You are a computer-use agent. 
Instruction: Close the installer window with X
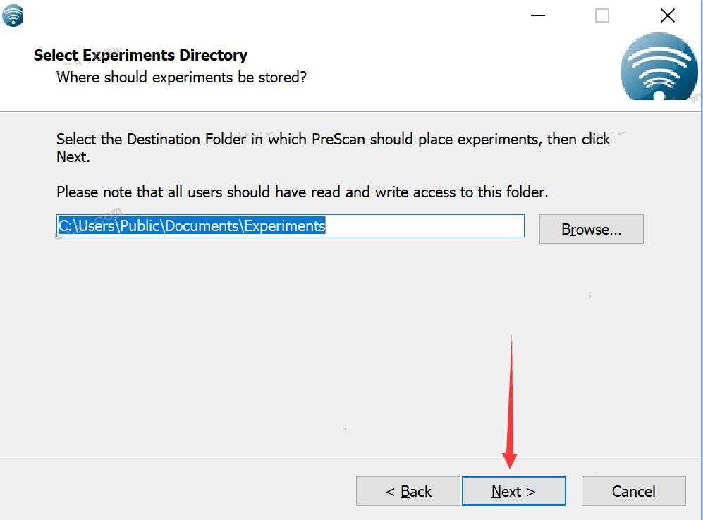point(667,16)
